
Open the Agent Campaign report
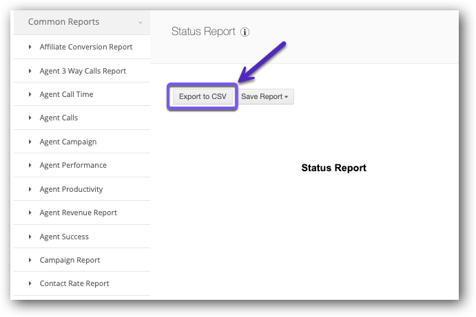68,142
